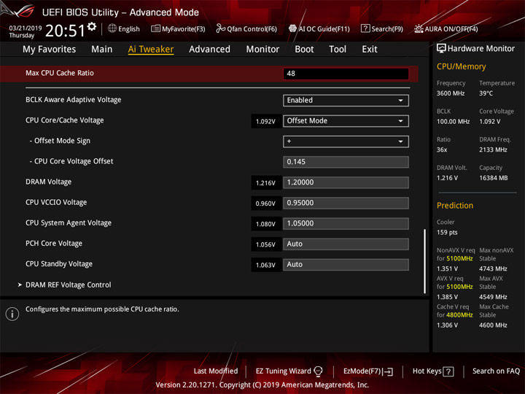Click Search on FAQ link

click(496, 371)
